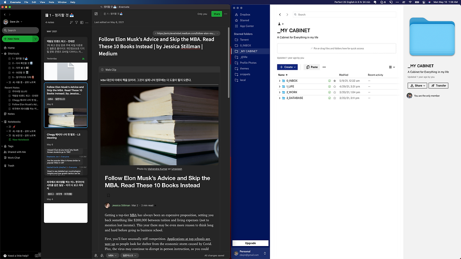
Task: Expand the 2_WORK folder row
Action: coord(279,92)
